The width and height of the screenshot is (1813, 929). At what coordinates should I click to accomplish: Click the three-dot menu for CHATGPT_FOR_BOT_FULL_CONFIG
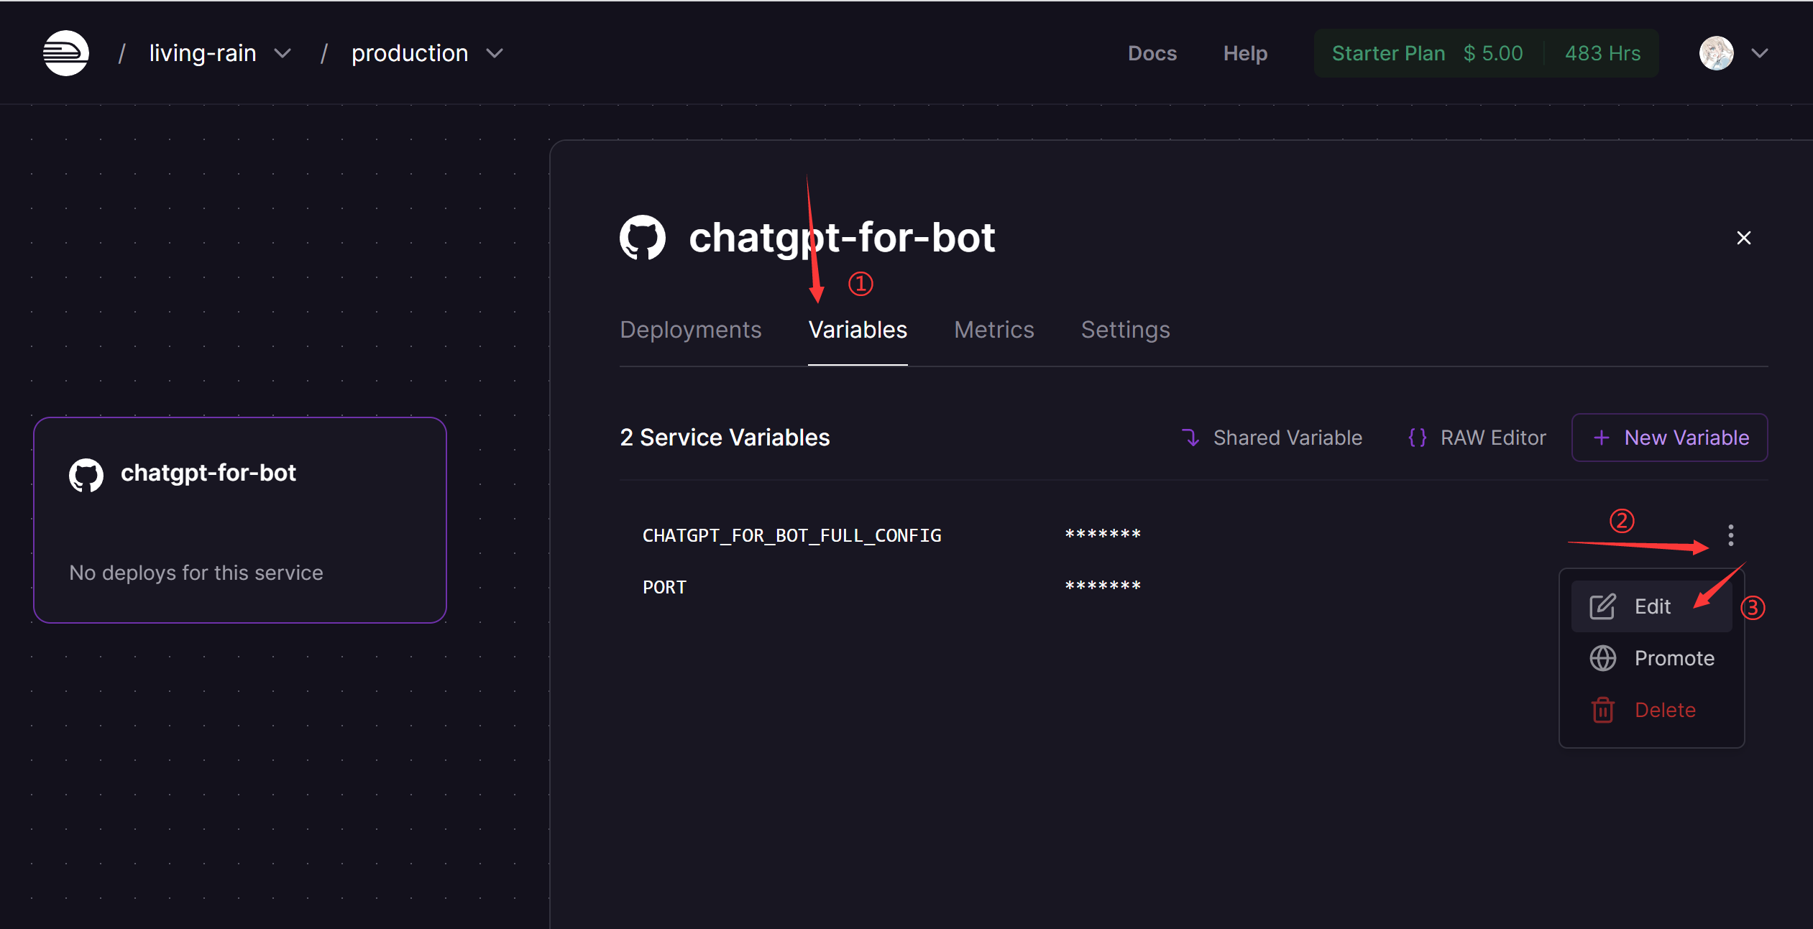1730,535
